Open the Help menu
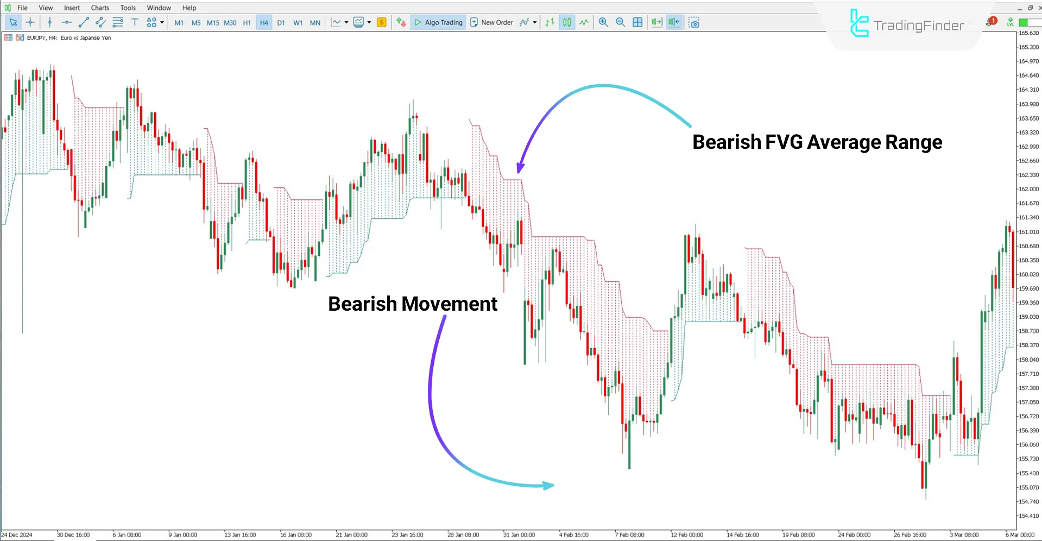Viewport: 1042px width, 541px height. click(189, 8)
